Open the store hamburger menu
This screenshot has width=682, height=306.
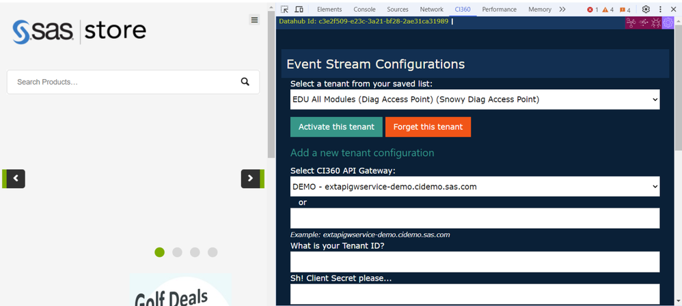click(254, 20)
